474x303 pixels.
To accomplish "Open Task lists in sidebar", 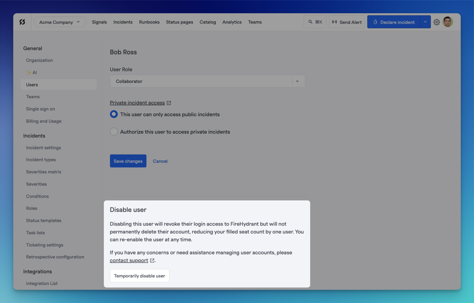I will pos(35,233).
